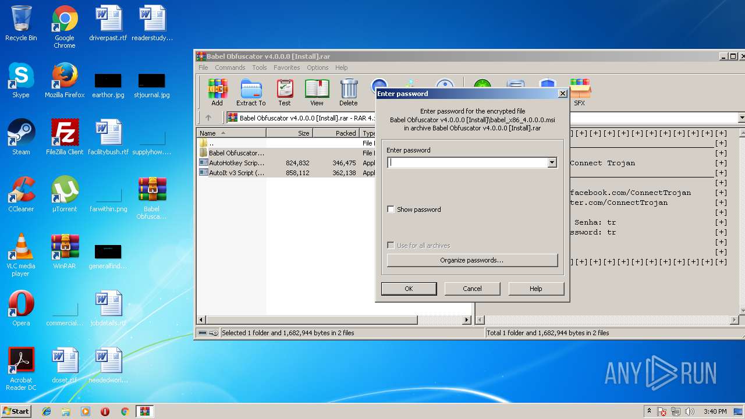Screen dimensions: 745x419
Task: Sort by Packed column header
Action: click(x=336, y=133)
